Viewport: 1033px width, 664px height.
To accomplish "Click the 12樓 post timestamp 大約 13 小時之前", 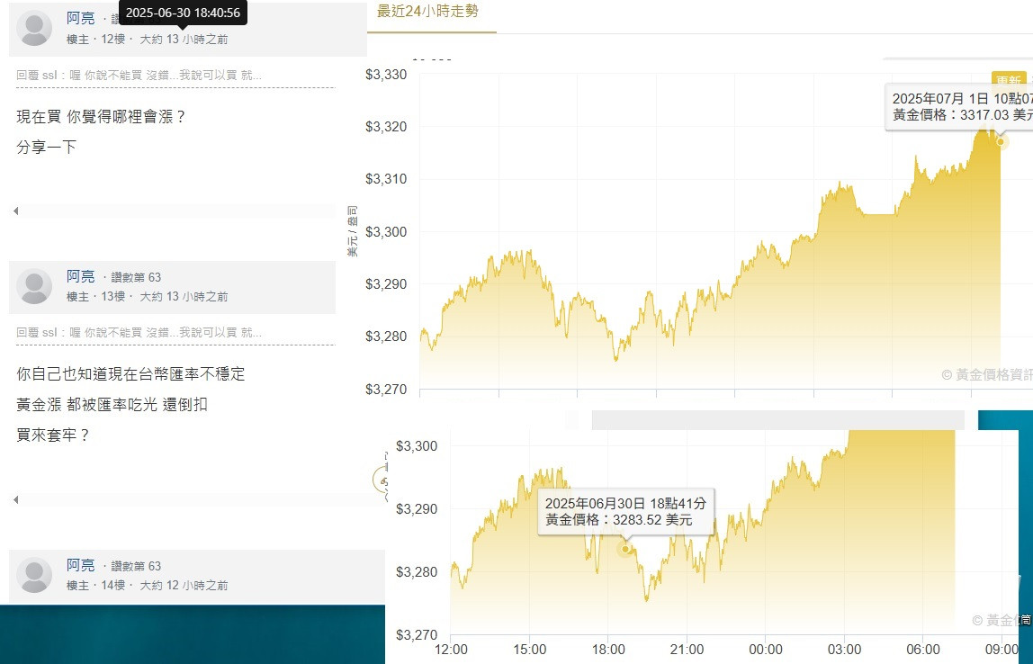I will tap(184, 40).
